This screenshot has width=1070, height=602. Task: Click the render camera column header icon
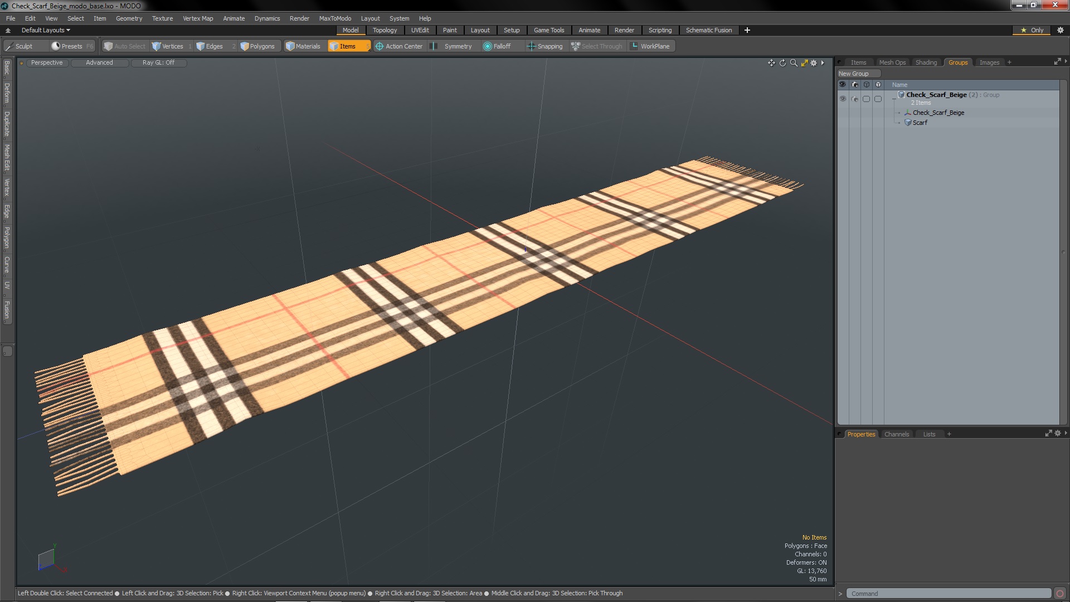tap(855, 85)
